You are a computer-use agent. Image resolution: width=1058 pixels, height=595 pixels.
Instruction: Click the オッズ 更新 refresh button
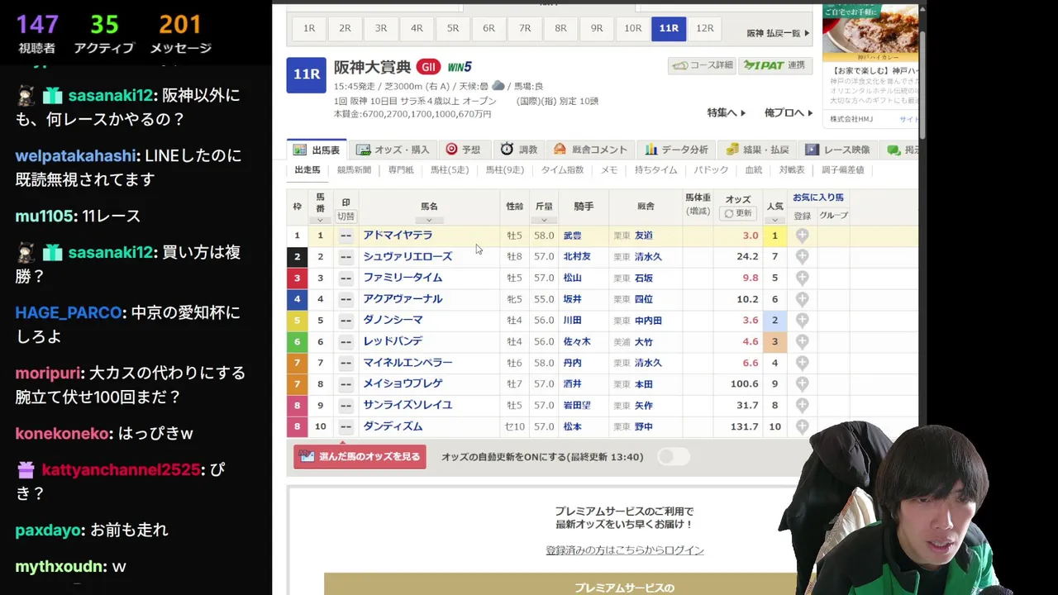[738, 213]
